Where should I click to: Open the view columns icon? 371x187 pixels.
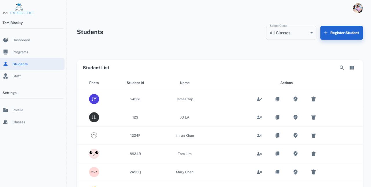pos(352,68)
